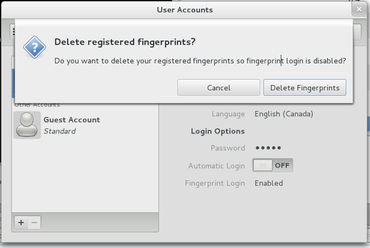Click the Password dots field

pyautogui.click(x=268, y=148)
